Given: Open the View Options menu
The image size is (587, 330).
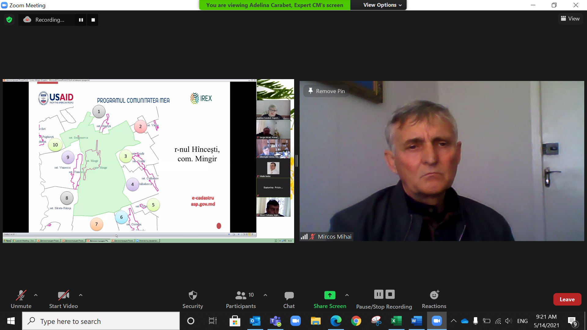Looking at the screenshot, I should (x=382, y=5).
